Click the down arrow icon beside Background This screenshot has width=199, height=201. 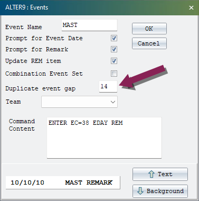point(140,191)
